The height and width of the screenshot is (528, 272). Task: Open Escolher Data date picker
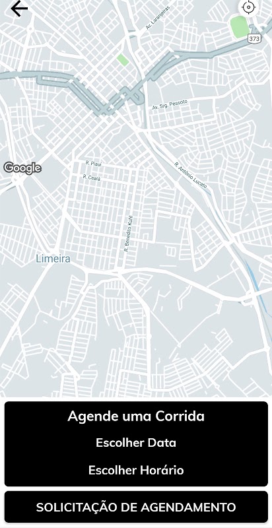click(136, 442)
